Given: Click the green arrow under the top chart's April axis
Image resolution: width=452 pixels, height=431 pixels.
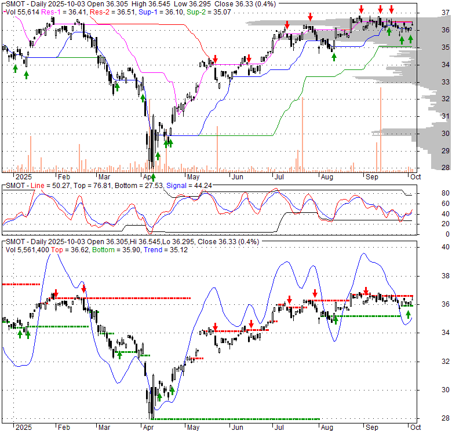Looking at the screenshot, I should (x=153, y=177).
